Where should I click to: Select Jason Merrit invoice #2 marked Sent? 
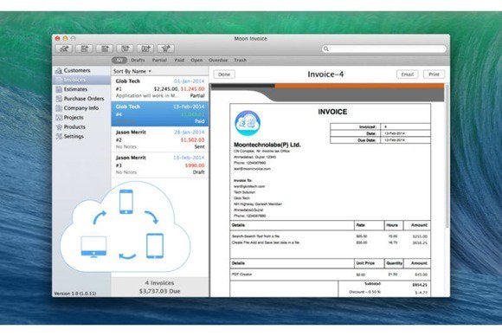[x=160, y=139]
